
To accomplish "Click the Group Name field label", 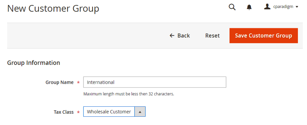I will tap(59, 82).
